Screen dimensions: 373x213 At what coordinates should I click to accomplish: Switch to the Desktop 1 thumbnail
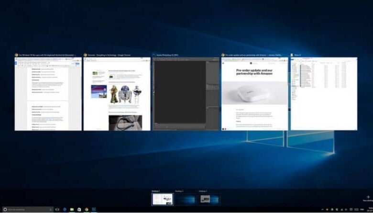pyautogui.click(x=163, y=199)
